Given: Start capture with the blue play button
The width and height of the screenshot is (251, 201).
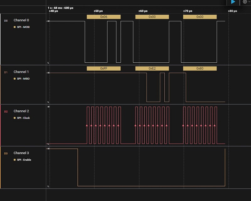Looking at the screenshot, I should point(233,2).
